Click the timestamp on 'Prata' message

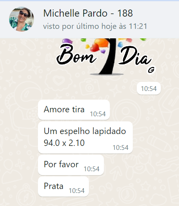point(77,191)
